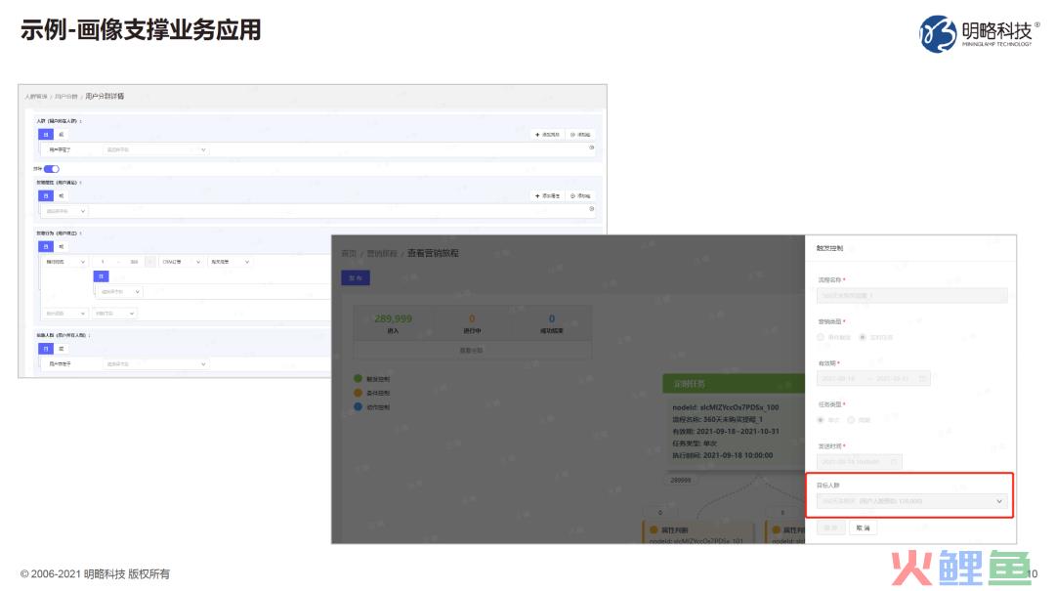Click 添加属性 button in first crowd section

point(547,135)
